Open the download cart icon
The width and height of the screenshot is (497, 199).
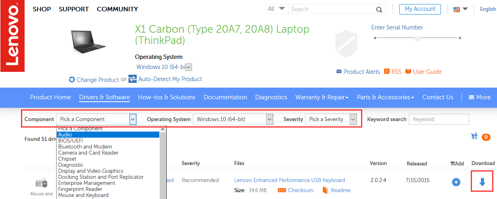[474, 136]
